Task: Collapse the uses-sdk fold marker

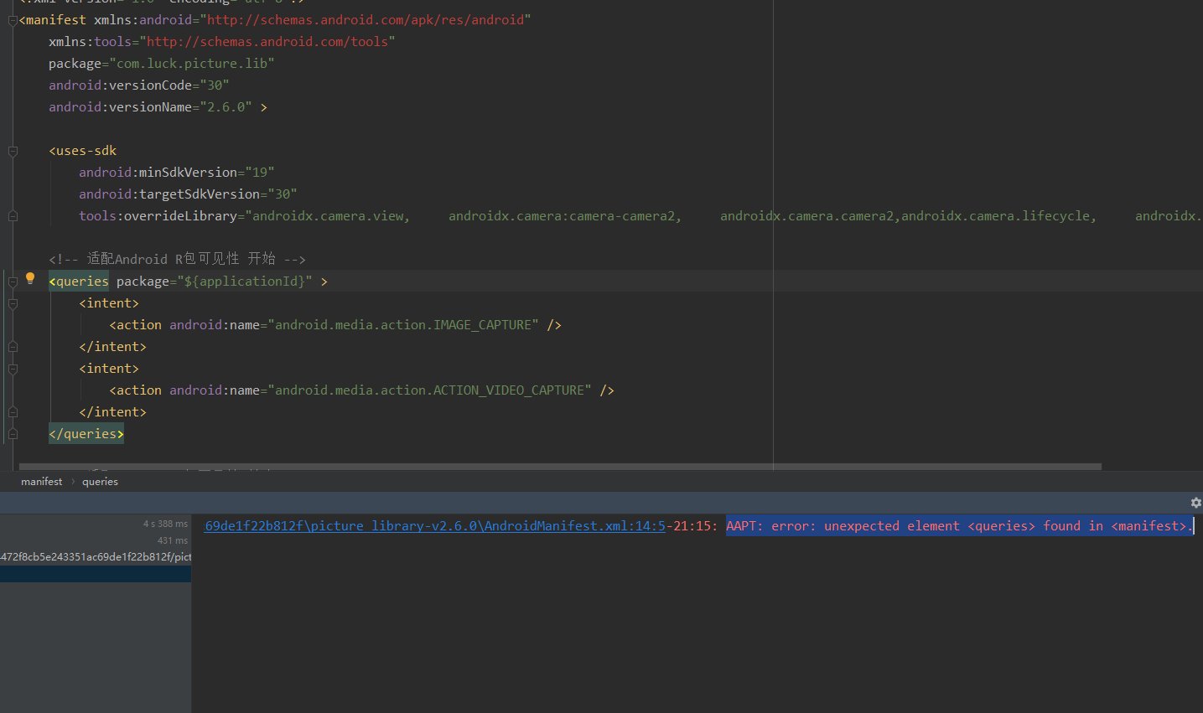Action: (13, 151)
